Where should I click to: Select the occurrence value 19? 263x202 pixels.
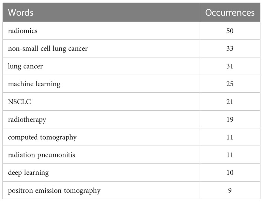pos(230,120)
